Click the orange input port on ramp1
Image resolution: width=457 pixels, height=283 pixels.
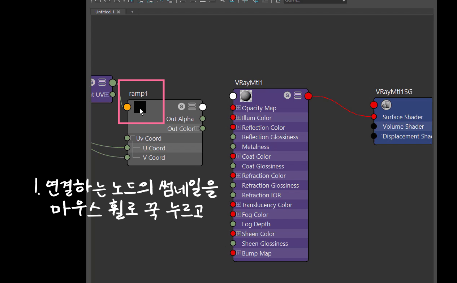[127, 107]
